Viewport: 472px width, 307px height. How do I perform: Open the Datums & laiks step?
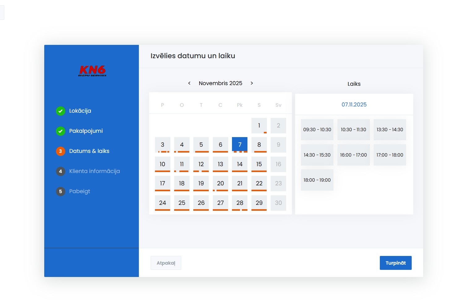(x=89, y=151)
